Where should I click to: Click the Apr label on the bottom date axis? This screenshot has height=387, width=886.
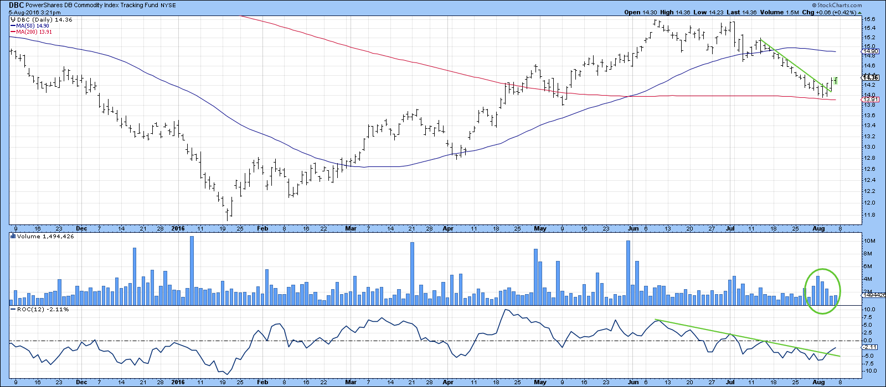pos(447,382)
